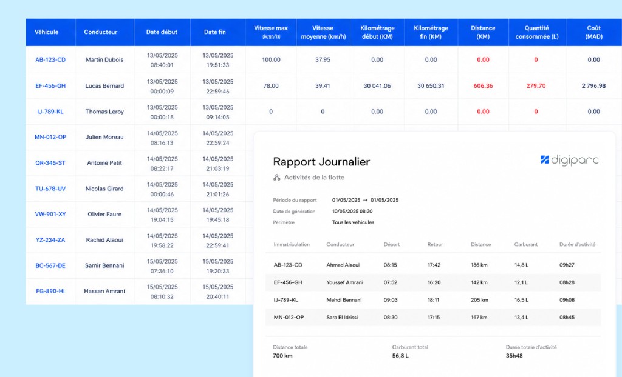
Task: Click the red distance value 606.36
Action: pyautogui.click(x=483, y=86)
